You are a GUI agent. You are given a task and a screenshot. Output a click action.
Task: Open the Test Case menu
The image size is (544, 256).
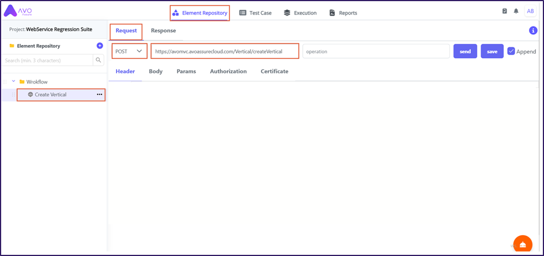coord(256,13)
